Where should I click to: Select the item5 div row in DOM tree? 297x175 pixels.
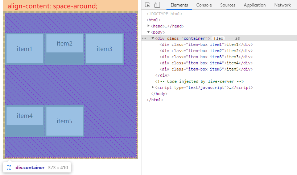[x=206, y=69]
